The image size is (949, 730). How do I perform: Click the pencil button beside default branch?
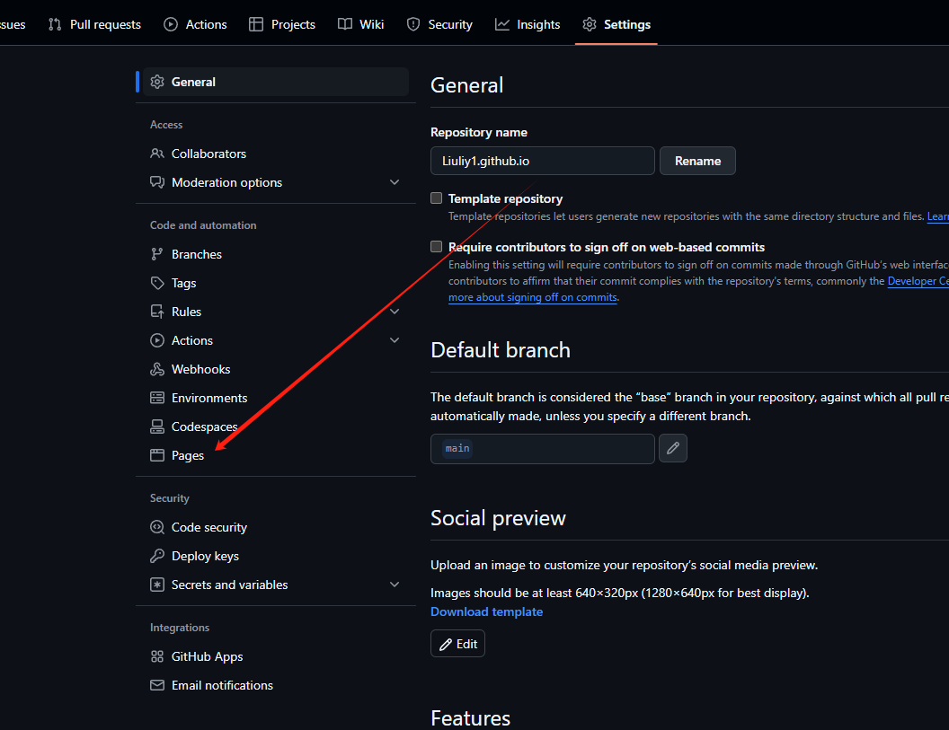(673, 448)
